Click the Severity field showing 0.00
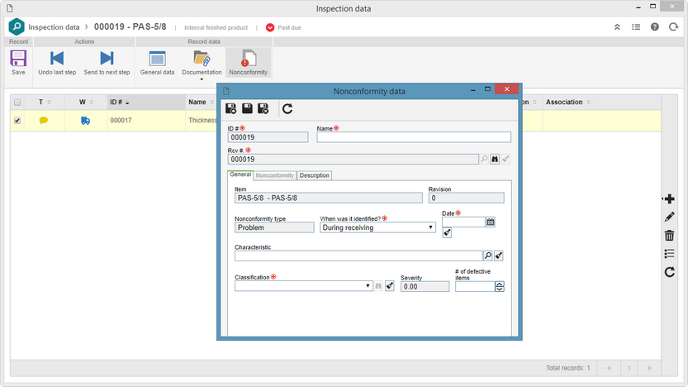The height and width of the screenshot is (387, 688). [425, 286]
